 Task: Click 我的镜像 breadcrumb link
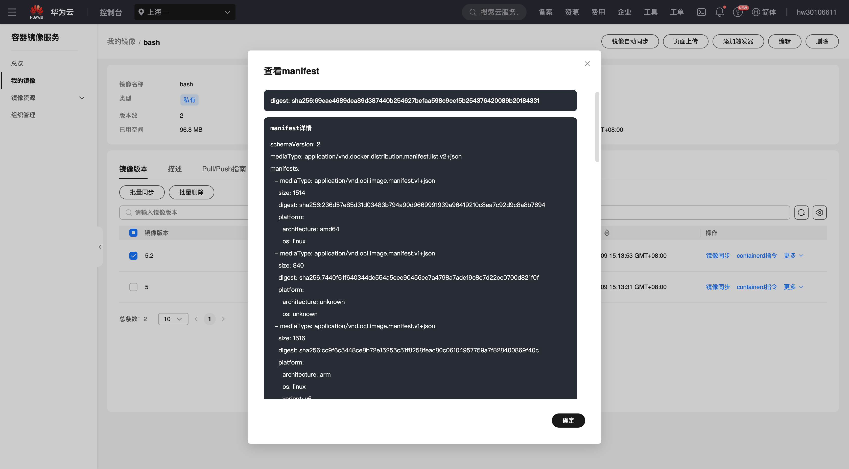pos(121,41)
